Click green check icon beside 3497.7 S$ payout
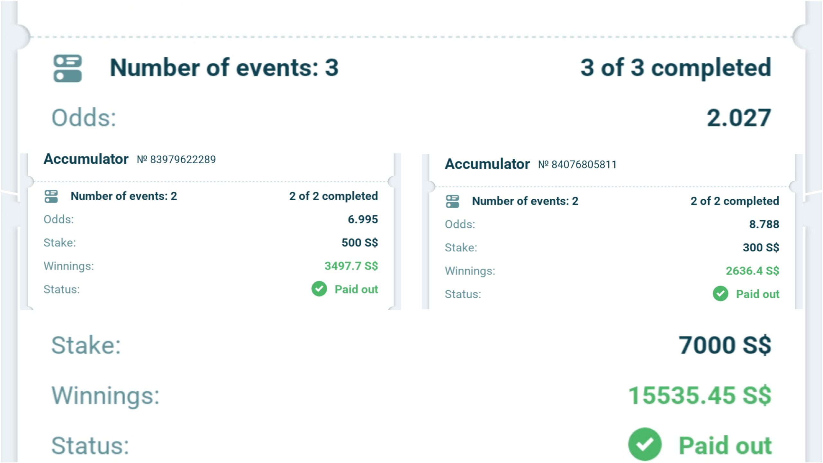The image size is (823, 463). tap(319, 289)
